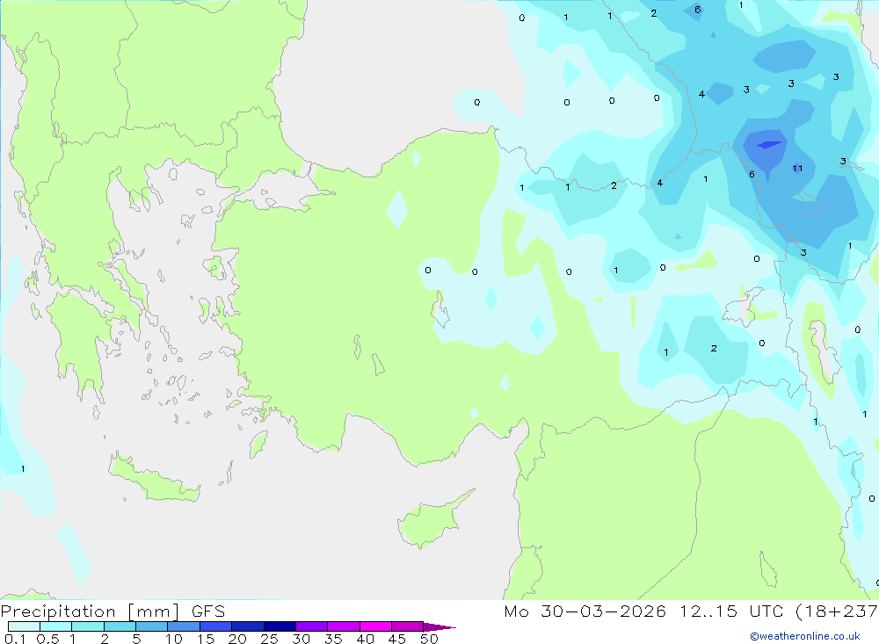Click legend label '35'
The width and height of the screenshot is (879, 644).
333,639
